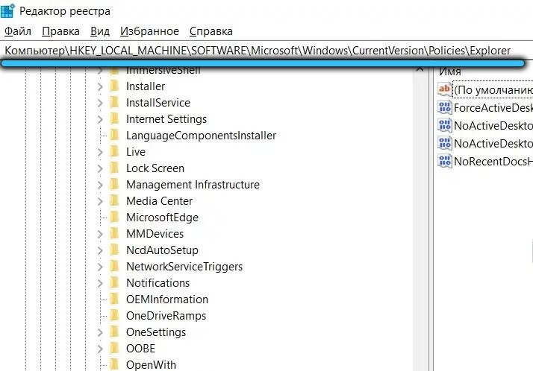Click the OEMInformation folder icon
The image size is (533, 371).
pyautogui.click(x=114, y=299)
